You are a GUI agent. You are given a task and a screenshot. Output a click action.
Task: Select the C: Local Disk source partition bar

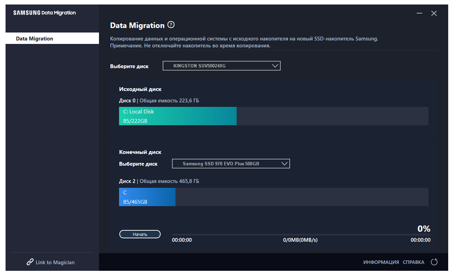pyautogui.click(x=178, y=116)
